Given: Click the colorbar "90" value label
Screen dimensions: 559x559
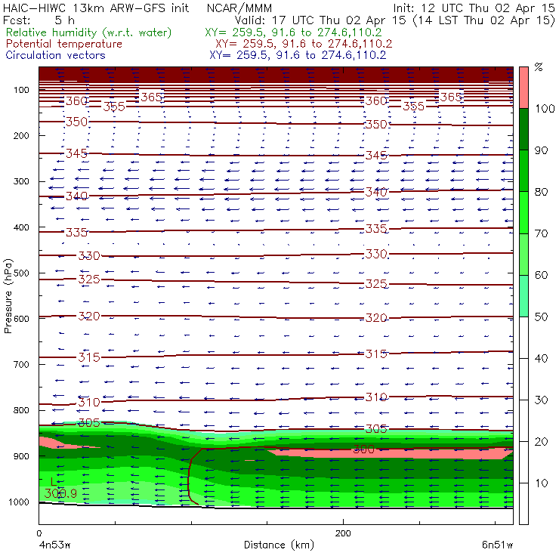Looking at the screenshot, I should [541, 150].
